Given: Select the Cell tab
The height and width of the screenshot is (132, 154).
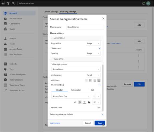Looking at the screenshot, I should 92,90.
